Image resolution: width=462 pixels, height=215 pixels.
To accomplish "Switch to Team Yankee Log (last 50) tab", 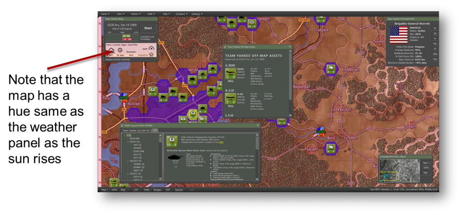I will coord(136,130).
